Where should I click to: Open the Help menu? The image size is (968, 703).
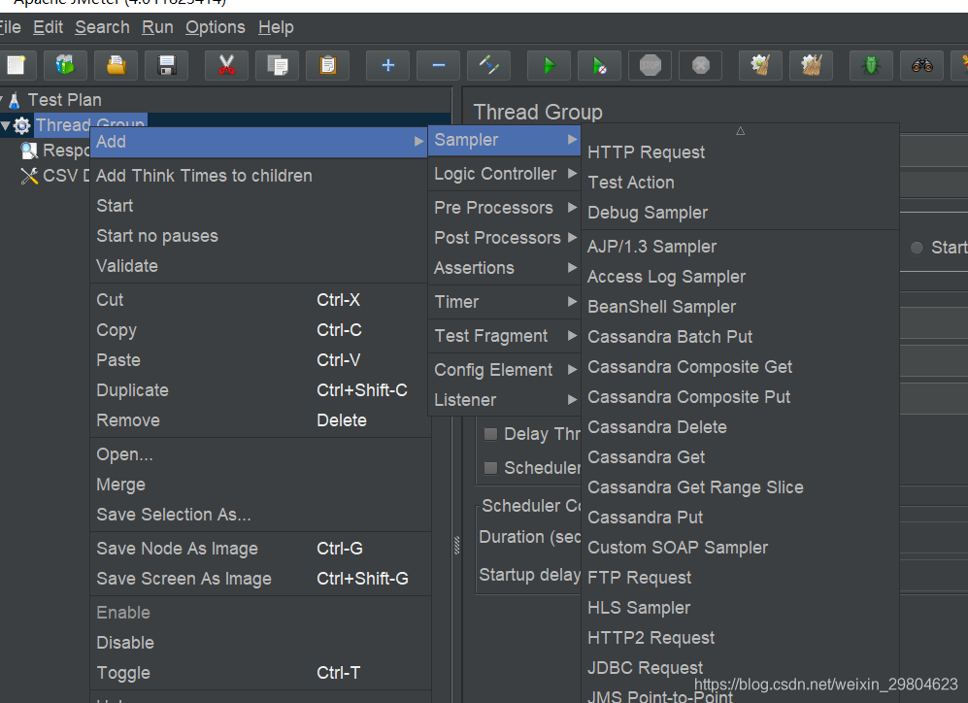(x=276, y=27)
